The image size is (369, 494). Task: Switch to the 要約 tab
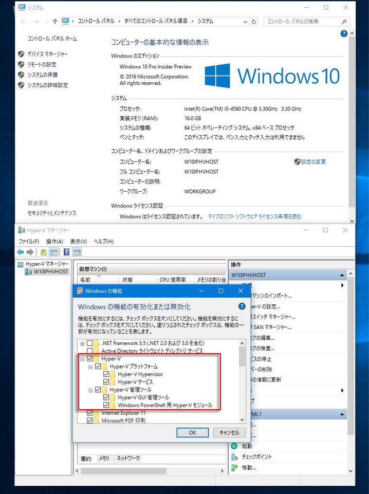coord(86,459)
